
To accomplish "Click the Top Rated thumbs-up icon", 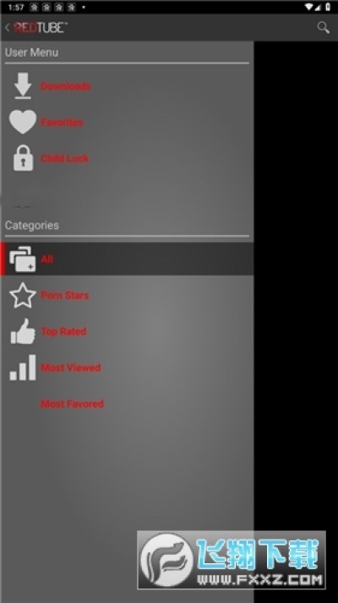I will tap(23, 331).
